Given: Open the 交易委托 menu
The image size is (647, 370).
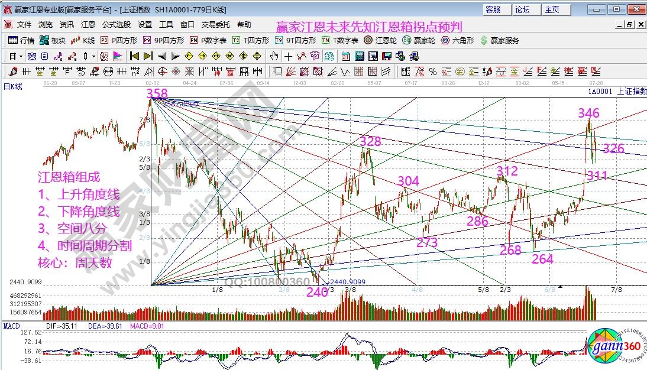Looking at the screenshot, I should (215, 25).
